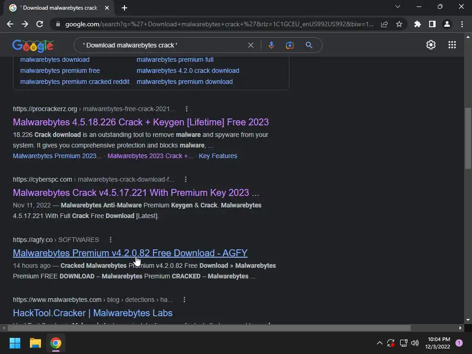Click the sync status tray icon
This screenshot has height=354, width=472.
point(391,343)
